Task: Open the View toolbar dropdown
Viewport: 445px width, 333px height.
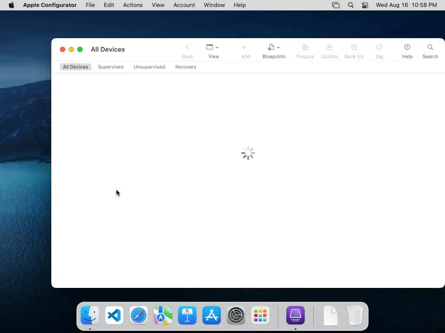Action: pos(213,47)
